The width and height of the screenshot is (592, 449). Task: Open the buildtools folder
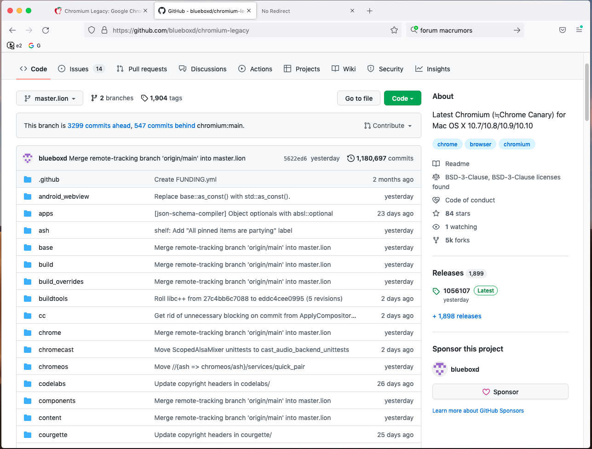(53, 299)
